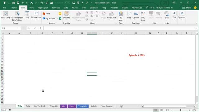Open My Add-ins
Image resolution: width=199 pixels, height=112 pixels.
[x=49, y=18]
